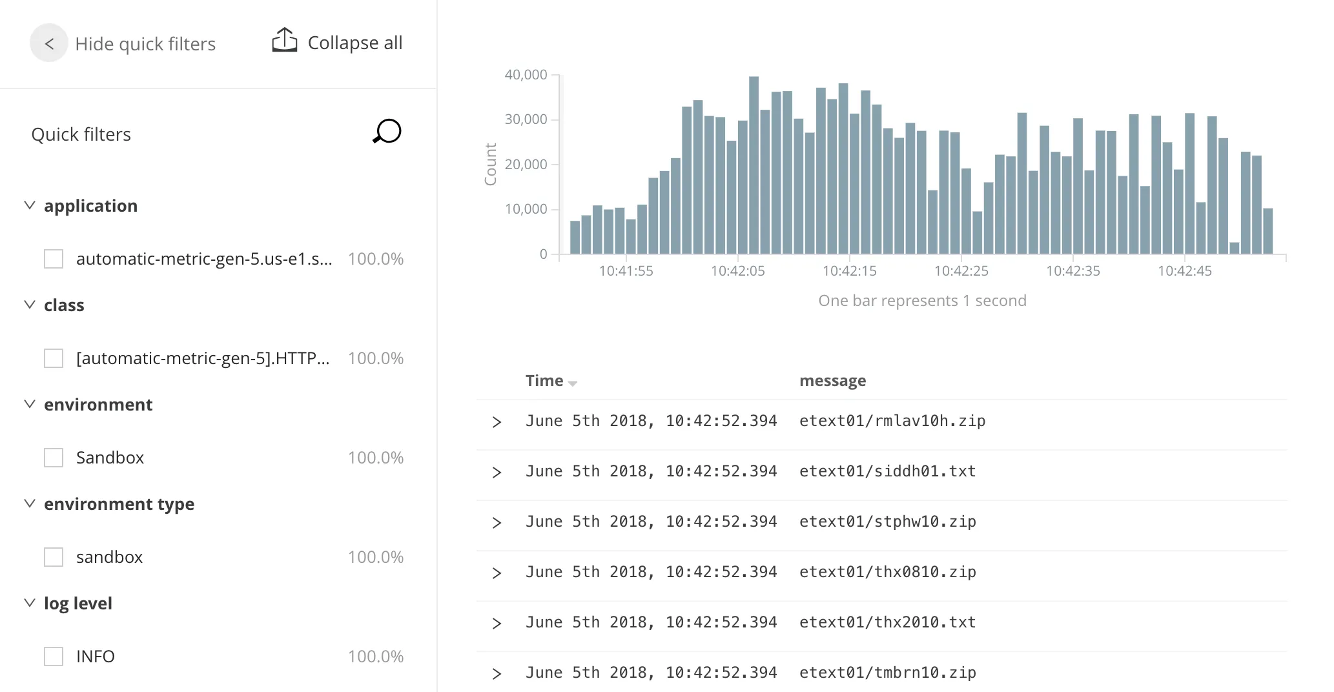Check the lowercase sandbox environment type filter

(54, 557)
